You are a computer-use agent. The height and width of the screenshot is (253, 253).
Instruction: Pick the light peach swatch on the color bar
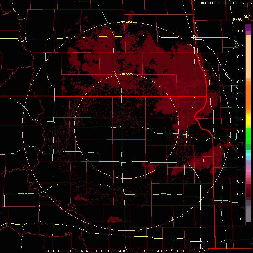pos(248,58)
